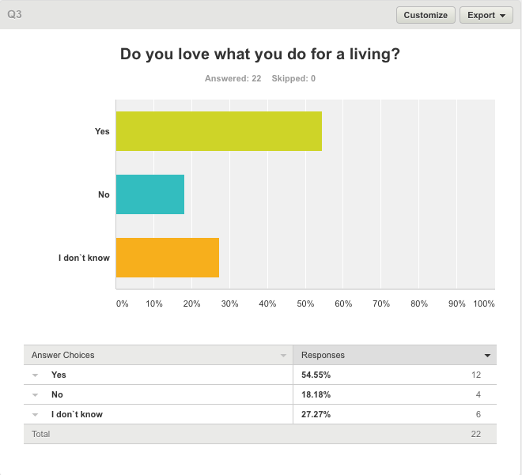Click the Responses column header
Viewport: 522px width, 475px height.
point(323,356)
